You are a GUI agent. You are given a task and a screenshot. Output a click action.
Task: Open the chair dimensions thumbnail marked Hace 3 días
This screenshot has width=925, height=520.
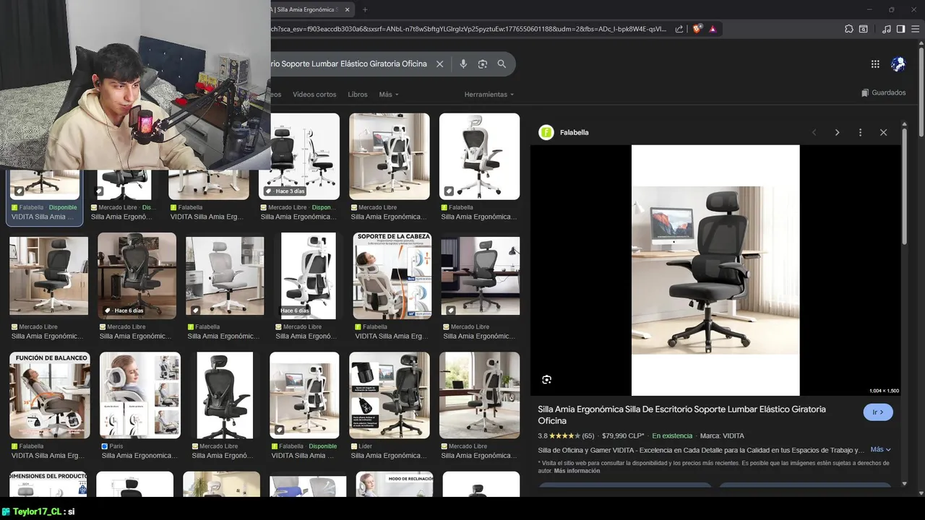[x=299, y=156]
